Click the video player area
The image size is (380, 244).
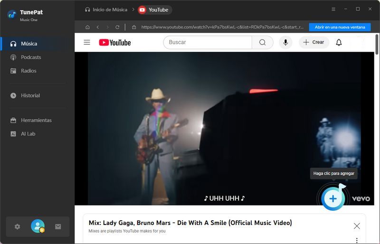pos(224,129)
